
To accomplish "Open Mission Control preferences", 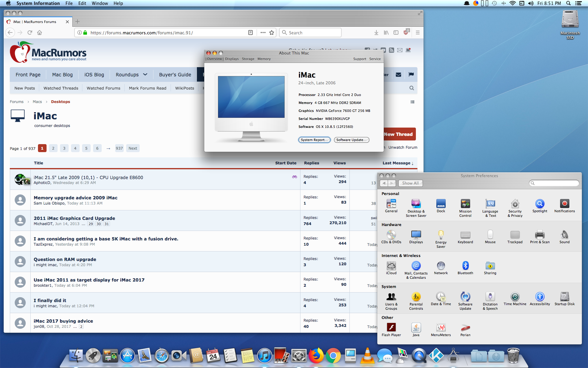I will pos(465,204).
